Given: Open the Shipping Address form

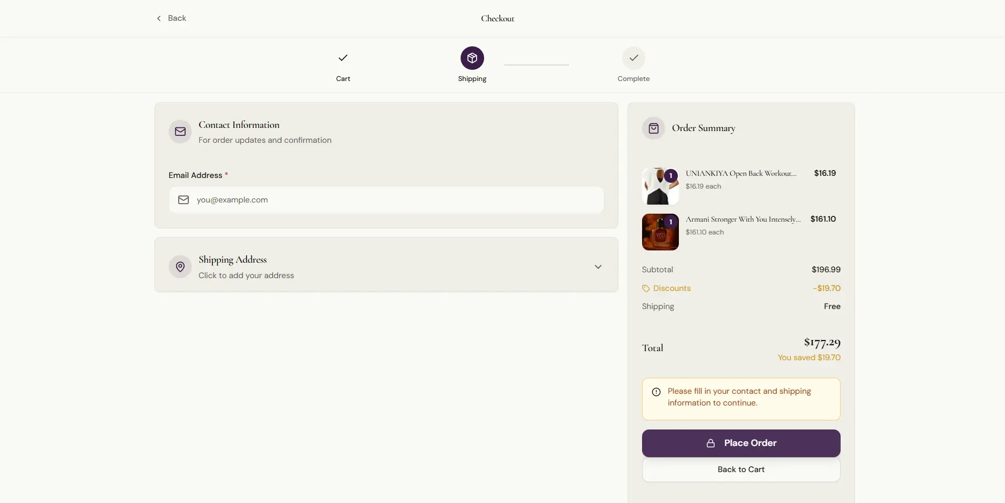Looking at the screenshot, I should click(385, 266).
